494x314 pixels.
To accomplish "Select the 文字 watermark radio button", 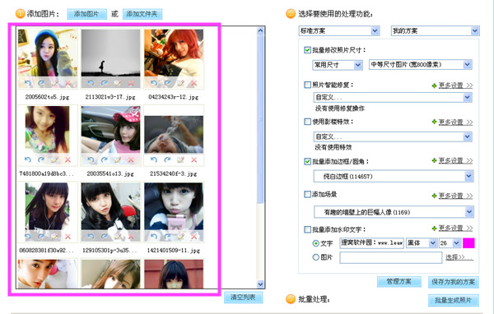I will [x=315, y=243].
